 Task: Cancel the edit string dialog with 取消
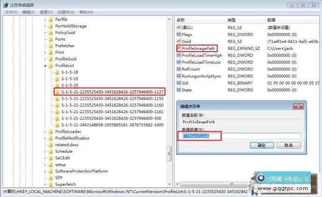[x=288, y=145]
